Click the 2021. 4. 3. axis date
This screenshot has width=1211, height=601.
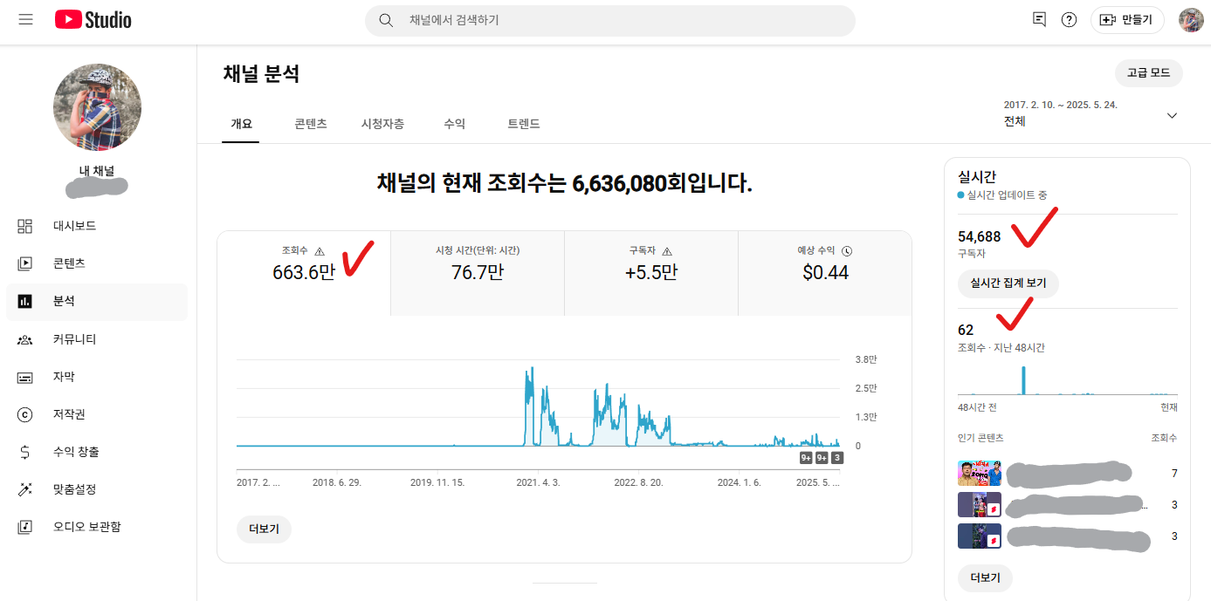pos(538,481)
